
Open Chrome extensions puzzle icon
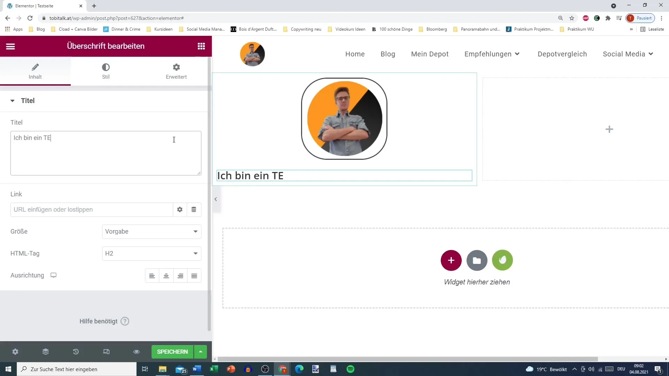[x=608, y=18]
